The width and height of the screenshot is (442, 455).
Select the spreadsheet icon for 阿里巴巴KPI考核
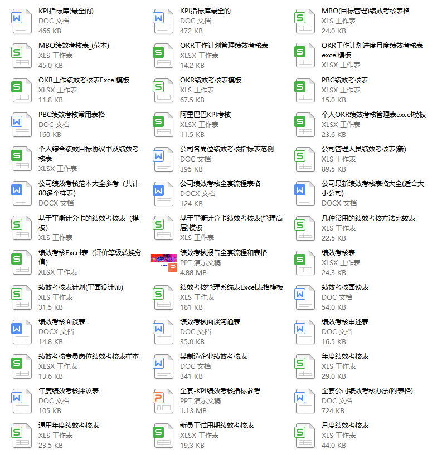click(163, 125)
